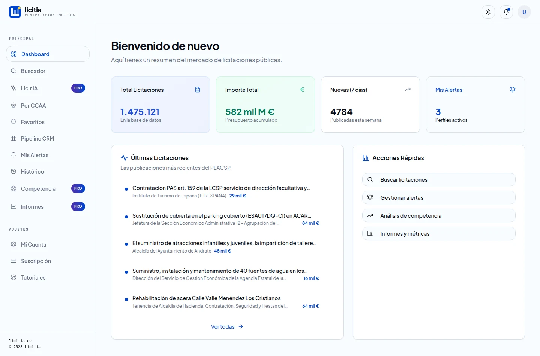Open Licit IA in the sidebar

(x=48, y=88)
